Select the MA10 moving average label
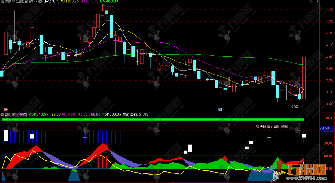This screenshot has height=183, width=335. pyautogui.click(x=70, y=1)
